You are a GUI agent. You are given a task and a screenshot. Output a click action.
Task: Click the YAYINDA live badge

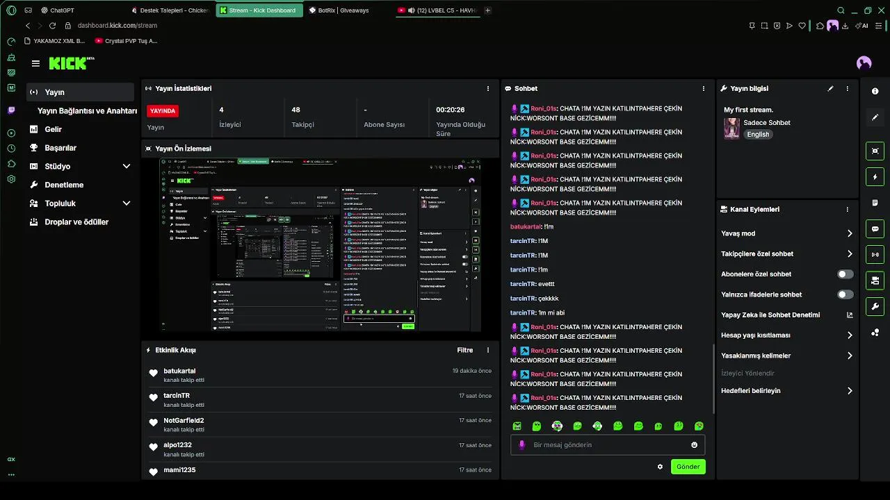click(163, 110)
